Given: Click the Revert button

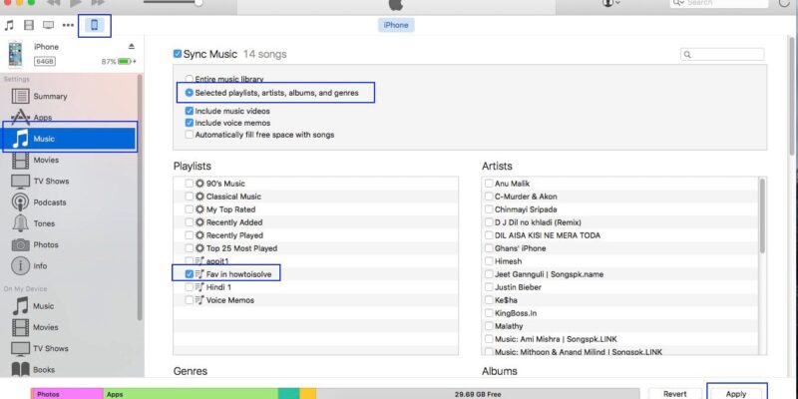Looking at the screenshot, I should 675,393.
